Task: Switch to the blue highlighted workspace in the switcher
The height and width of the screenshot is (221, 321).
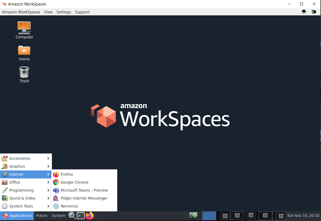Action: click(x=209, y=216)
